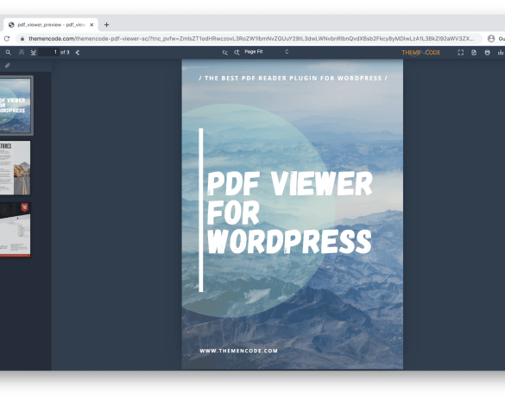Go to previous page with the up-arrow icon

click(x=22, y=52)
